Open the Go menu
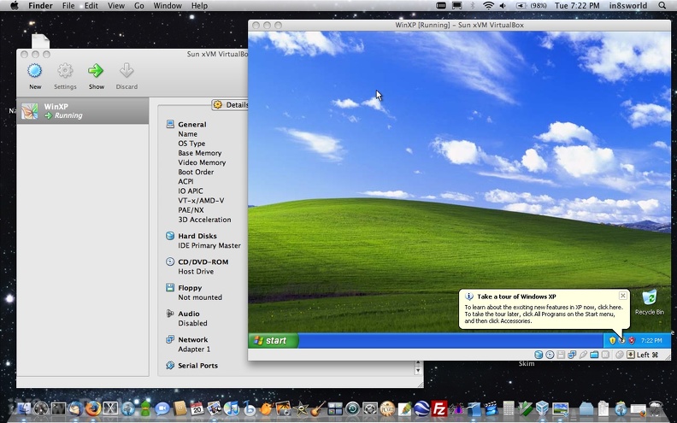The height and width of the screenshot is (423, 677). (x=139, y=6)
